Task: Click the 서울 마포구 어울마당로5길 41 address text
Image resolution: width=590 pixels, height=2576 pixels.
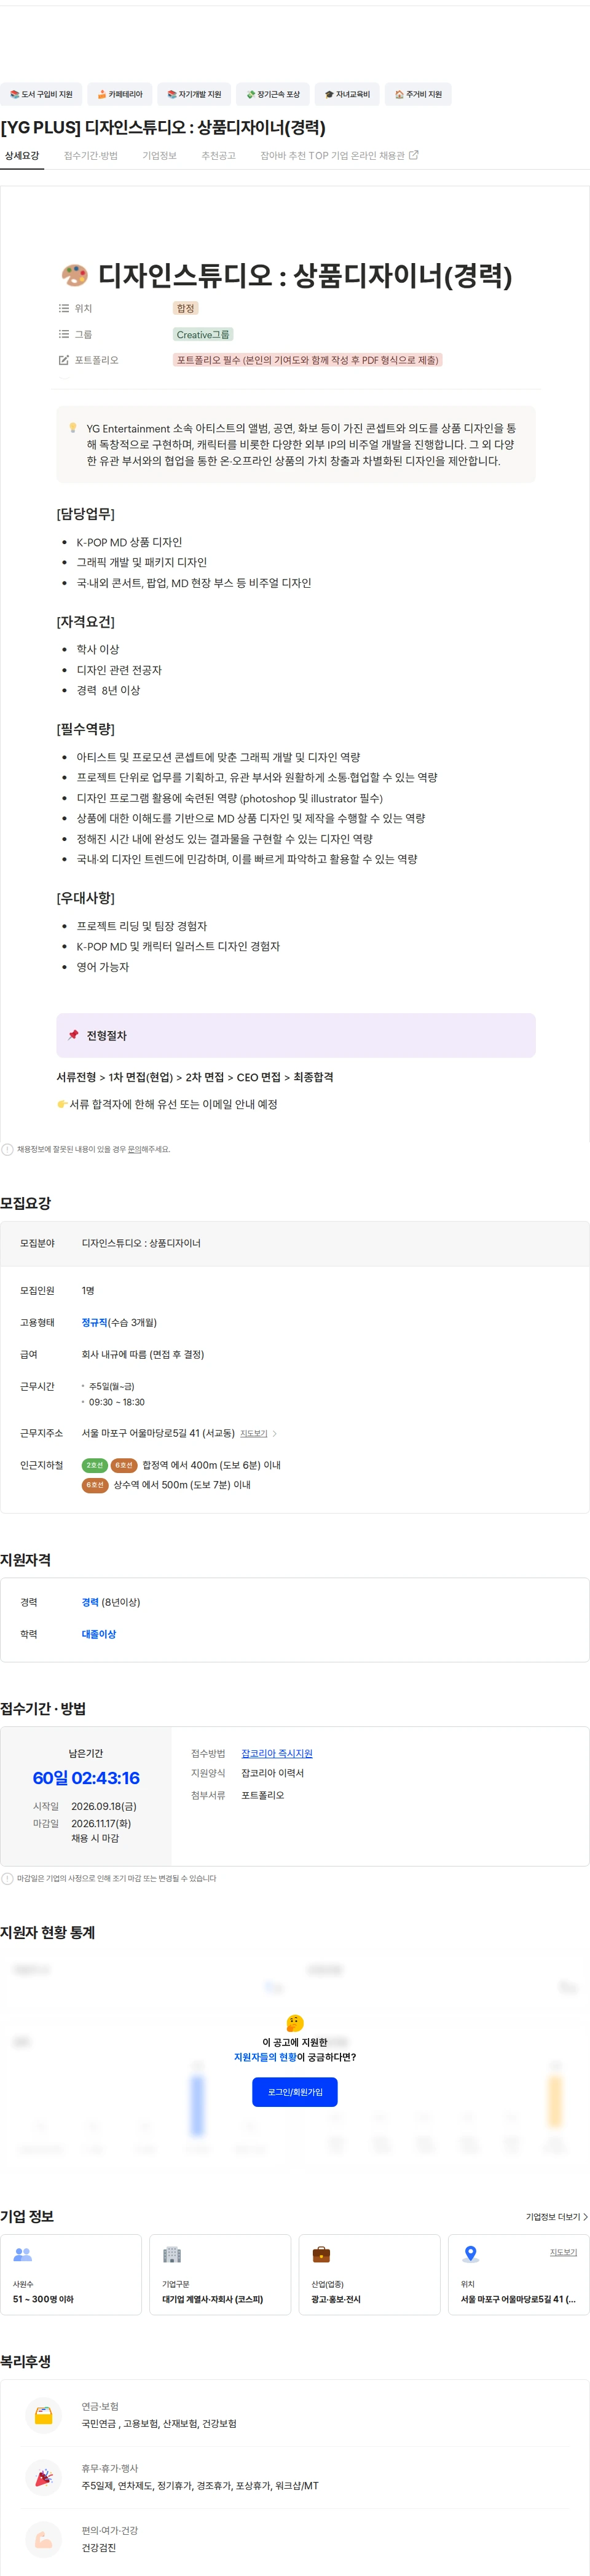Action: coord(158,1433)
